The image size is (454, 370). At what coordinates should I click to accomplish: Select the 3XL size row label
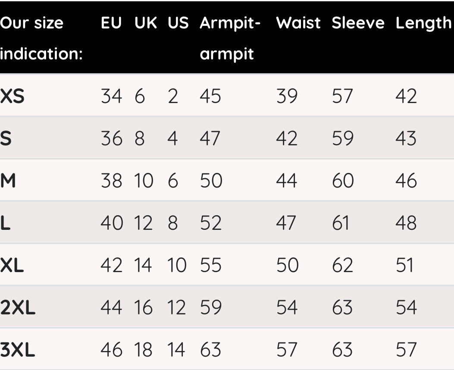click(x=18, y=350)
